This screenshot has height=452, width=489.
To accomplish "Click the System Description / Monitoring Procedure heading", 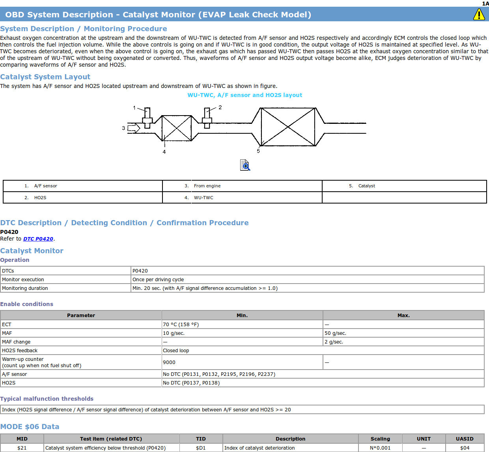I will pyautogui.click(x=84, y=29).
